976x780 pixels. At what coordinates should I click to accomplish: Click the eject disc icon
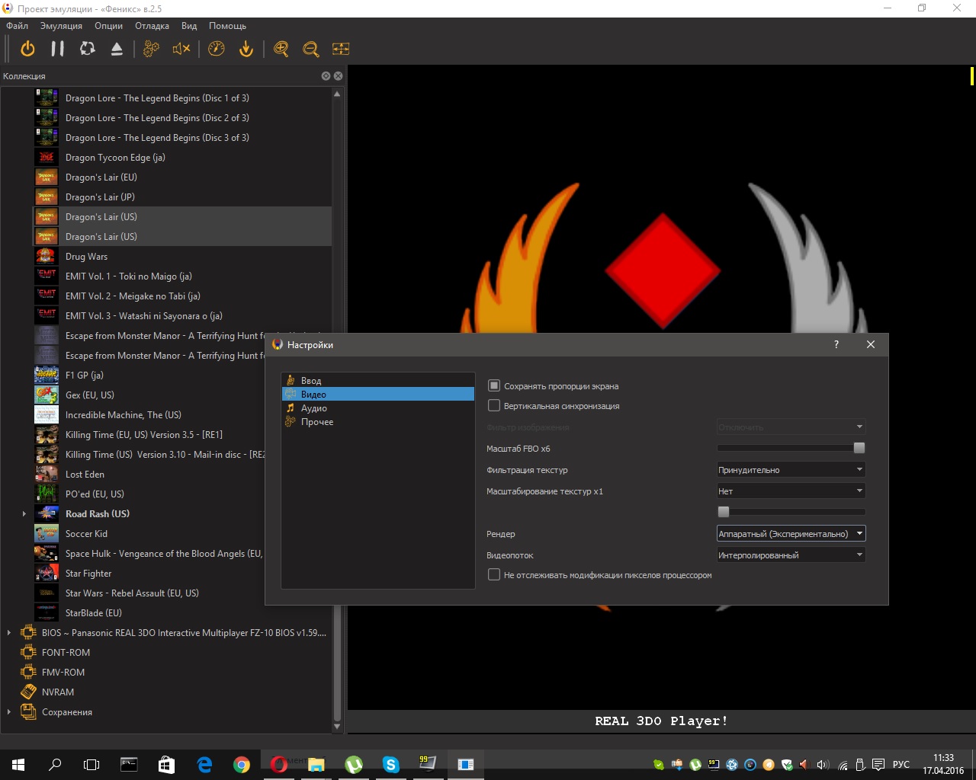117,49
